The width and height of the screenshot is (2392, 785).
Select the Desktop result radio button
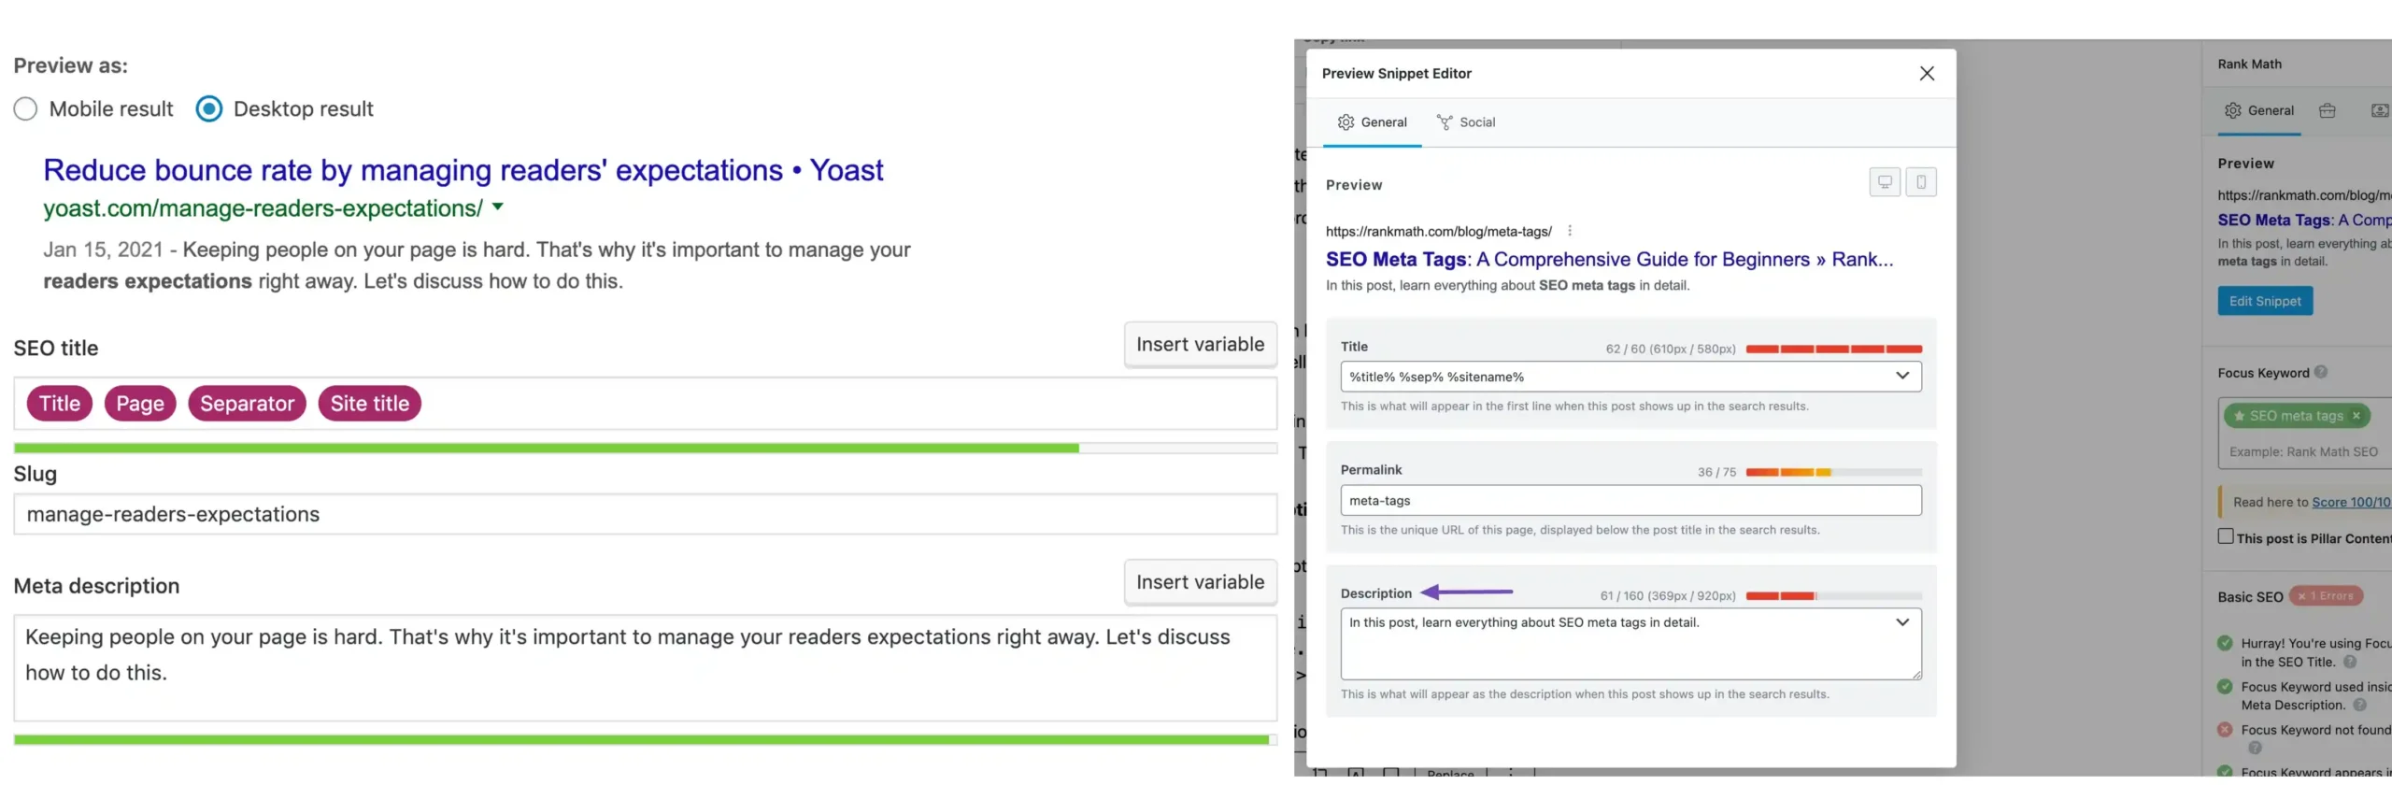(208, 108)
